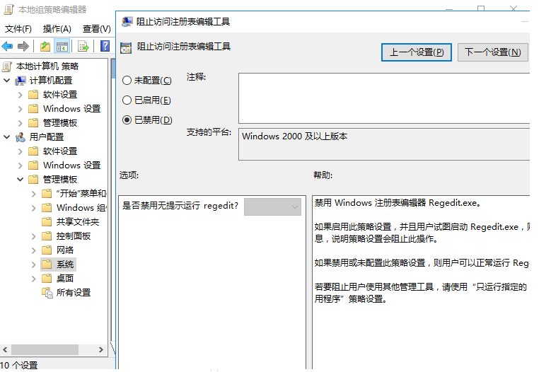
Task: Collapse the 计算机配置 tree node
Action: point(6,81)
